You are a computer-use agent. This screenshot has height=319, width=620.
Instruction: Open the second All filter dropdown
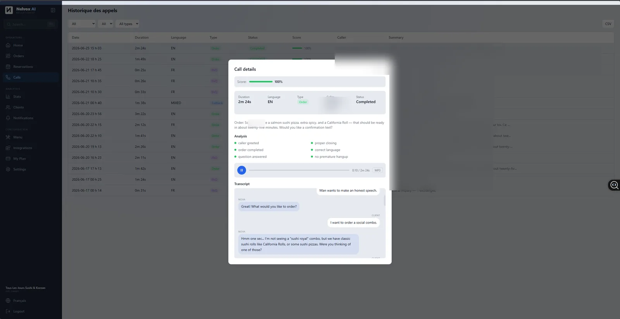(x=105, y=24)
